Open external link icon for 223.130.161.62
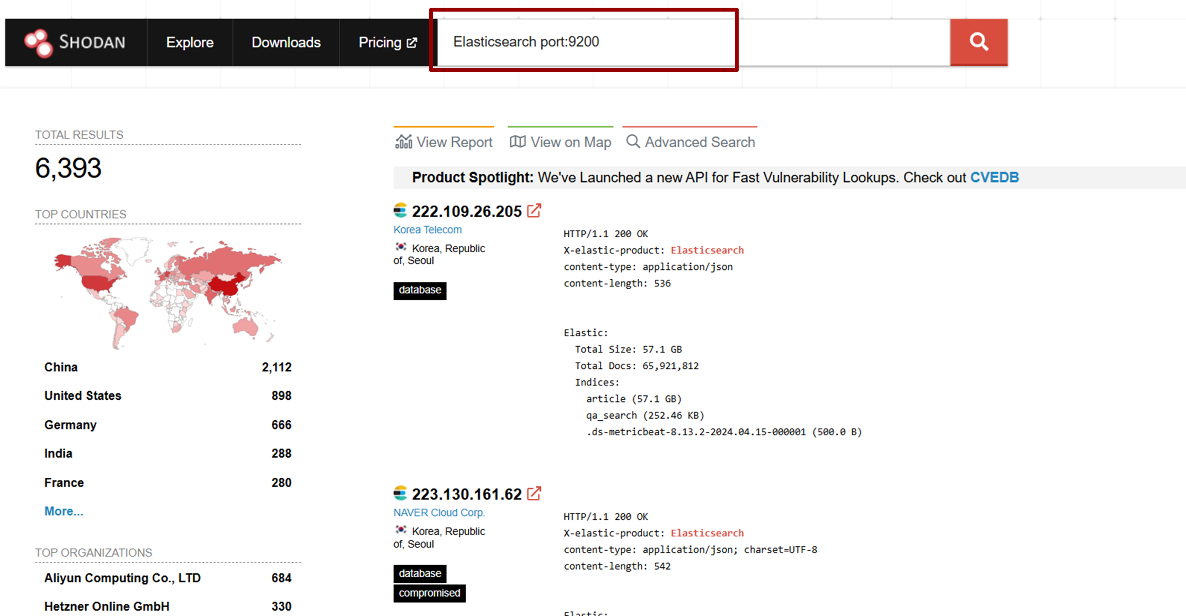The height and width of the screenshot is (616, 1186). 534,493
